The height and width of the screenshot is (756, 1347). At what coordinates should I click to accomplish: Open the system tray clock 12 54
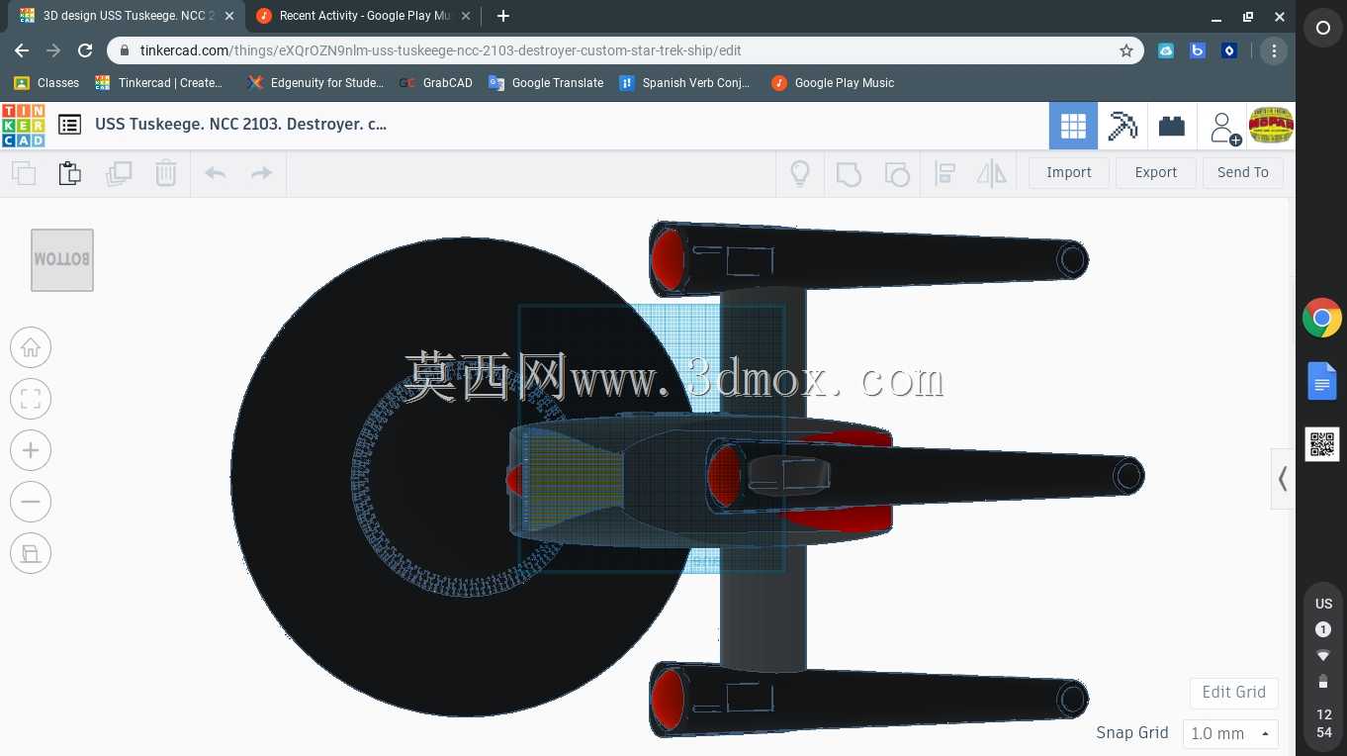1323,723
